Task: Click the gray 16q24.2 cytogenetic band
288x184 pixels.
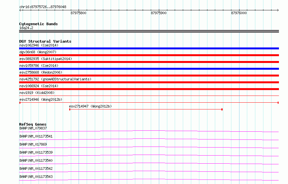Action: [149, 31]
